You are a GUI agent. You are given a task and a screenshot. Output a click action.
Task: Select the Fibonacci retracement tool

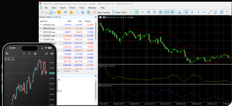(x=222, y=12)
